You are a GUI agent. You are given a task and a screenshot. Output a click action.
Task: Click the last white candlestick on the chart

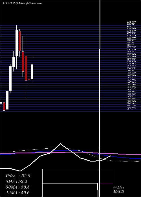[x=32, y=72]
